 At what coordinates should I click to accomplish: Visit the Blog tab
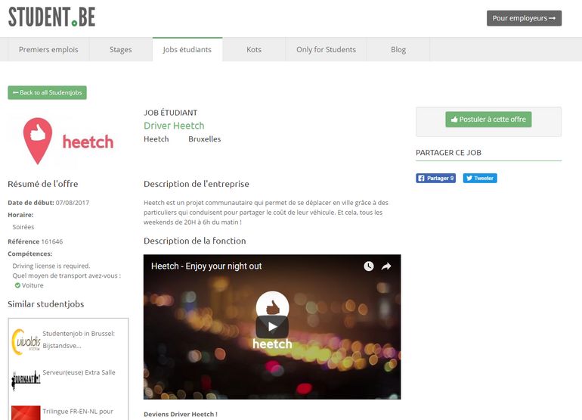398,49
